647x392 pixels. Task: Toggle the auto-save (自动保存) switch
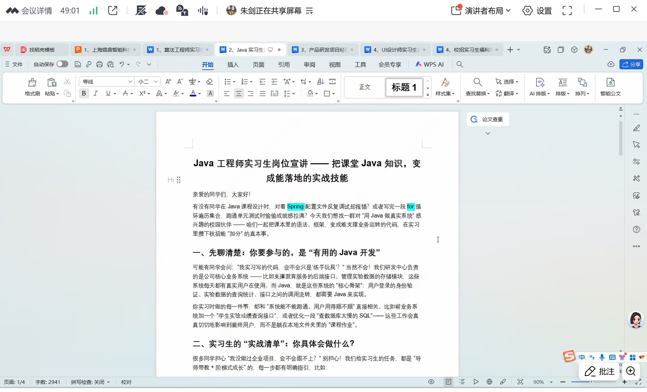click(62, 64)
